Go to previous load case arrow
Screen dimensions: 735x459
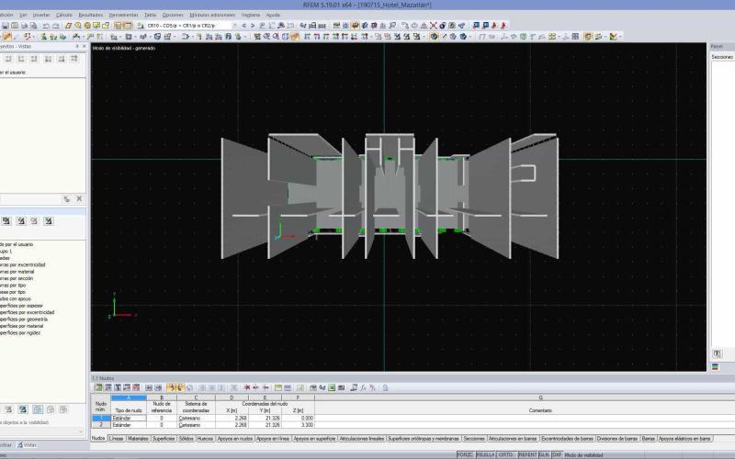pos(243,26)
